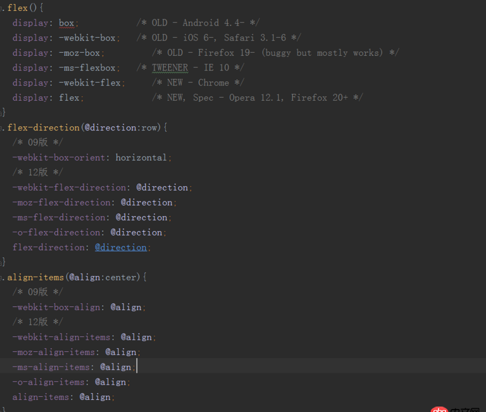Click fold end marker after display: flex line
This screenshot has height=412, width=486.
click(x=2, y=112)
